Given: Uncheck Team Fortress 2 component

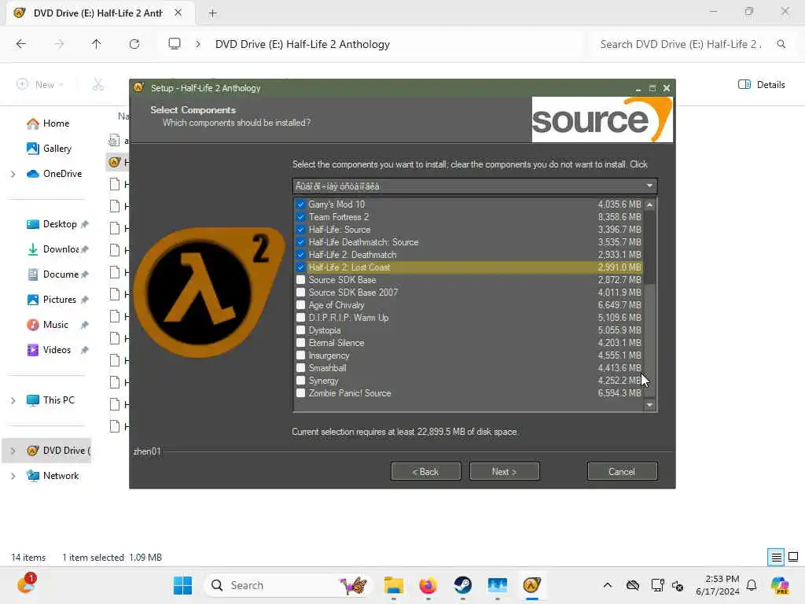Looking at the screenshot, I should click(301, 217).
